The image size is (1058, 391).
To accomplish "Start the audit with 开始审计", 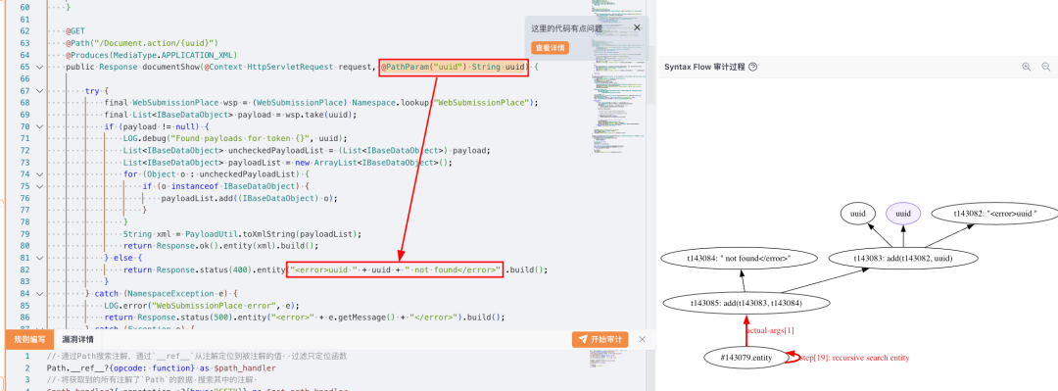I will click(x=600, y=340).
